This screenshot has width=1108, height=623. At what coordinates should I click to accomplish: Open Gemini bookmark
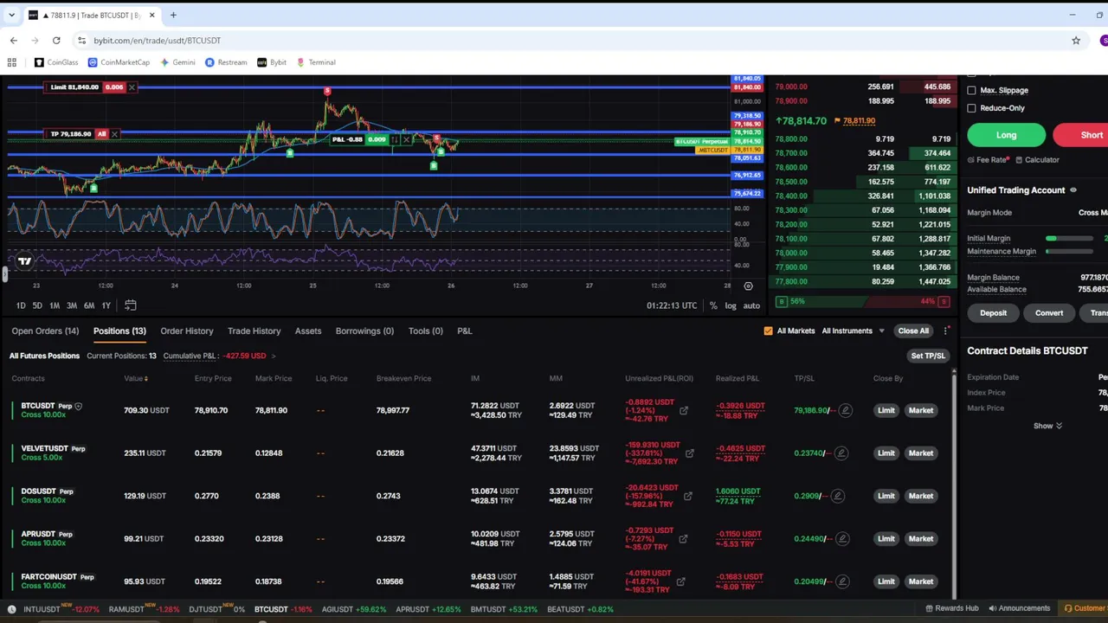[177, 62]
